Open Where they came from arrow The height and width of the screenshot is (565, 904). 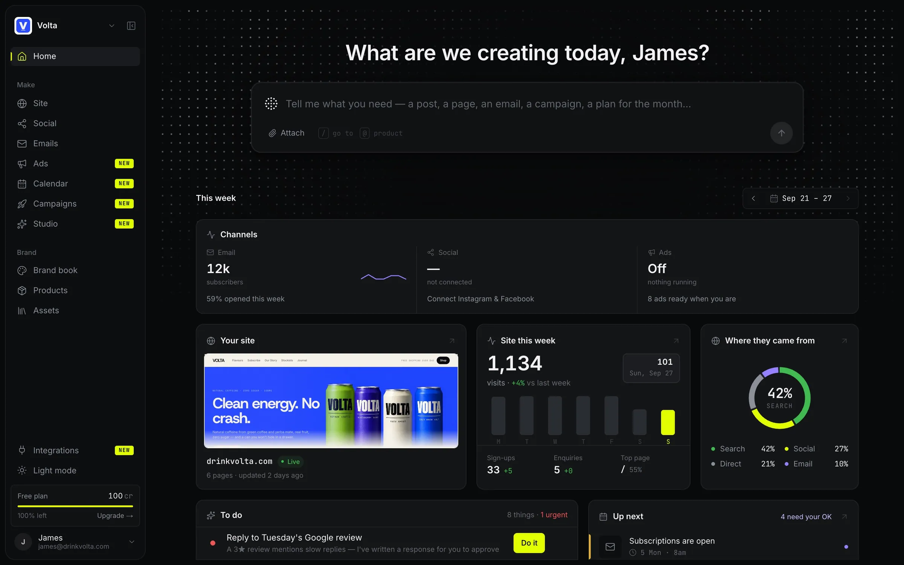coord(844,341)
